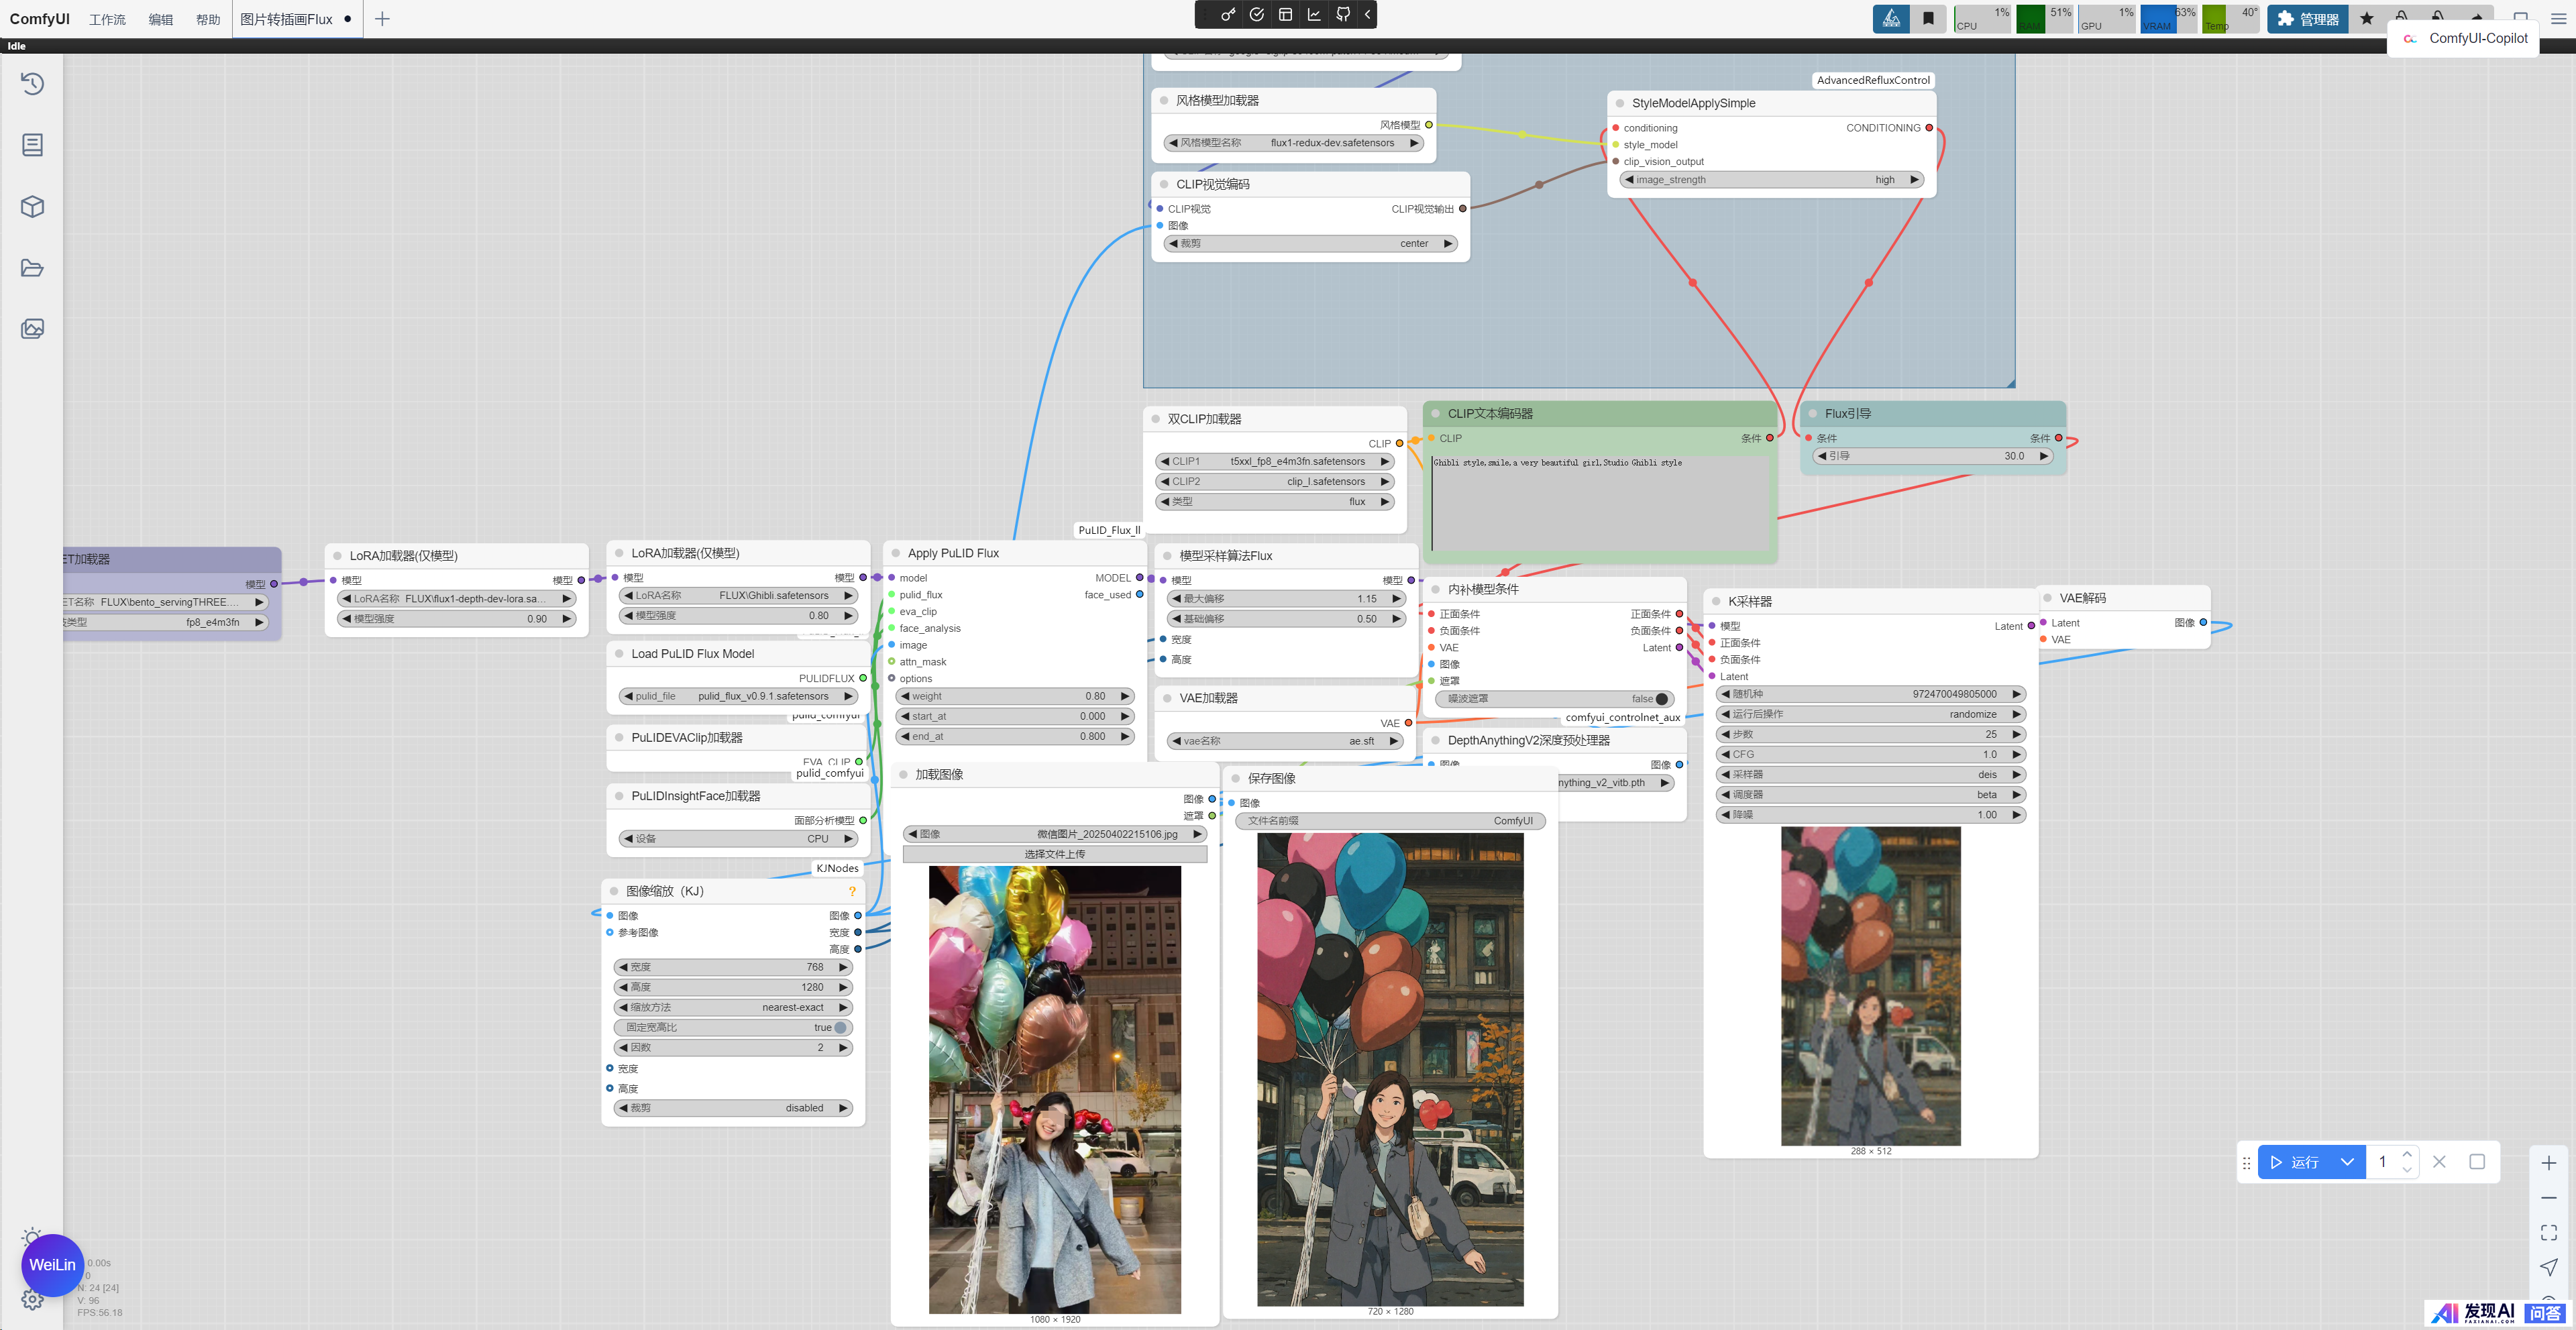Click the WeiLin round avatar button
The height and width of the screenshot is (1330, 2576).
pyautogui.click(x=52, y=1265)
